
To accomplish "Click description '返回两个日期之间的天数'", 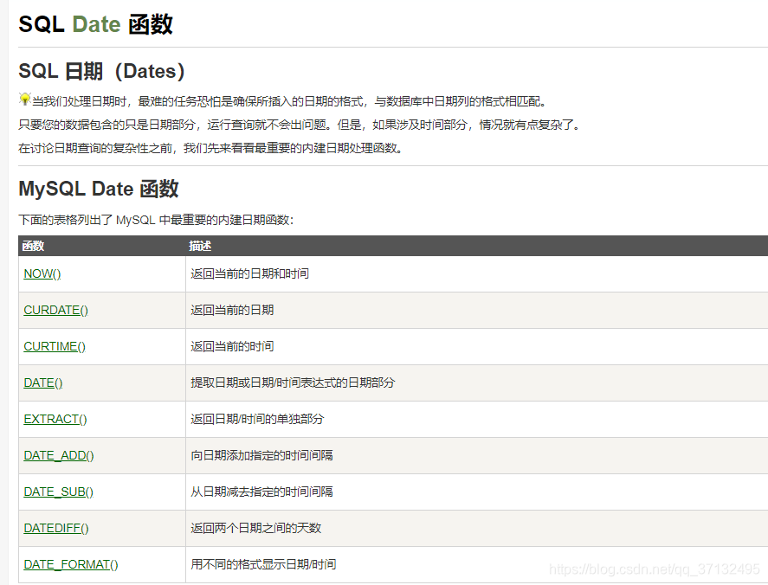I will point(255,528).
